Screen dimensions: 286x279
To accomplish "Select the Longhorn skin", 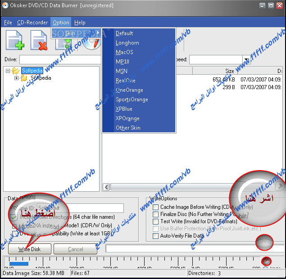I will pyautogui.click(x=127, y=43).
